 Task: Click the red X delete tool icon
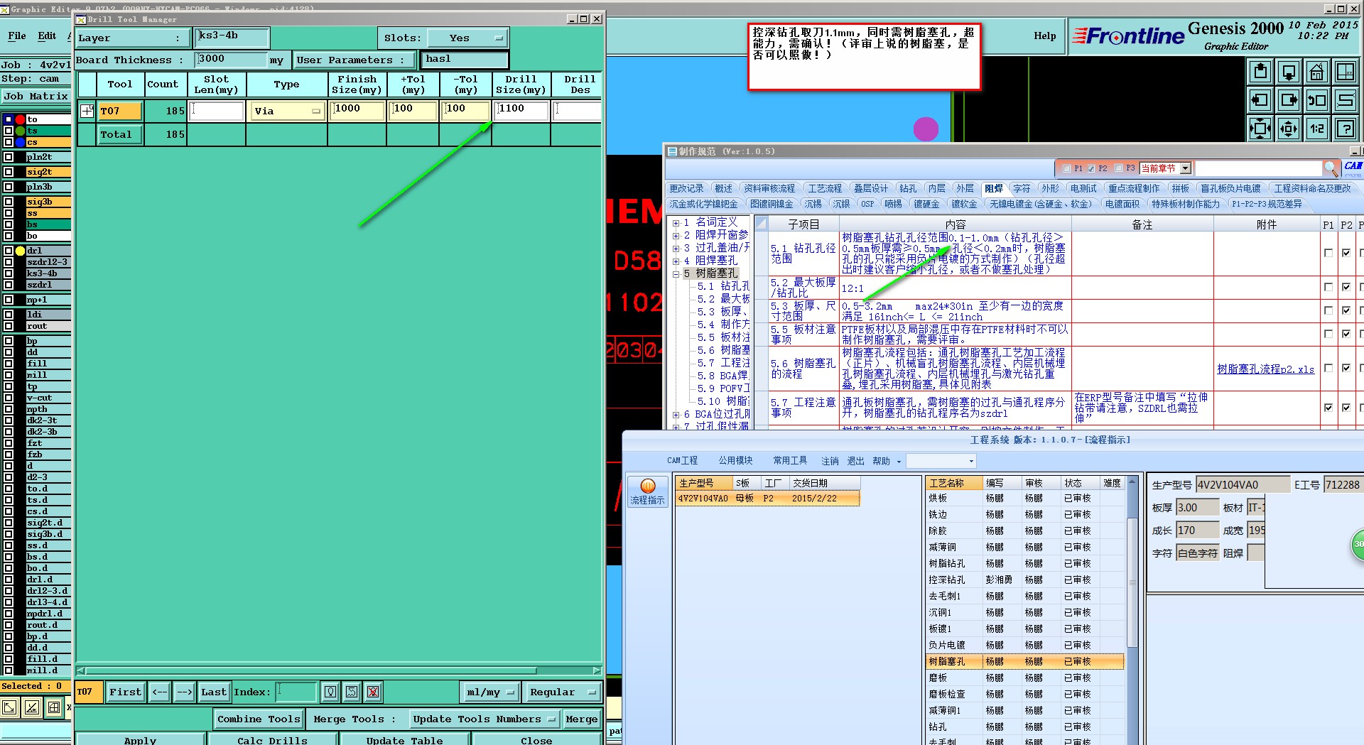tap(373, 692)
